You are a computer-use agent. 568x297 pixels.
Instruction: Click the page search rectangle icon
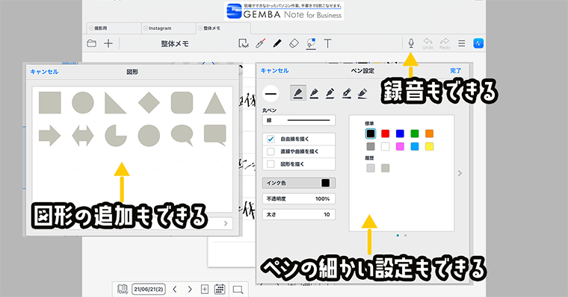point(238,290)
